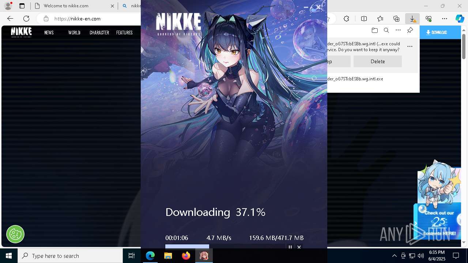Open downloads folder from Downloads panel

point(374,30)
